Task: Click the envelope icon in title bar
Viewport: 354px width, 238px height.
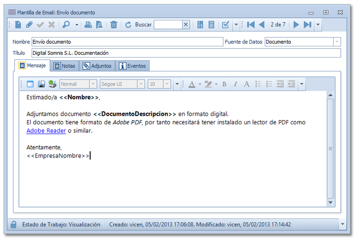Action: tap(12, 12)
